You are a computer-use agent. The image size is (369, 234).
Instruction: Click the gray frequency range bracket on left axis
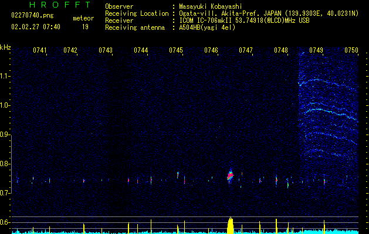12,164
